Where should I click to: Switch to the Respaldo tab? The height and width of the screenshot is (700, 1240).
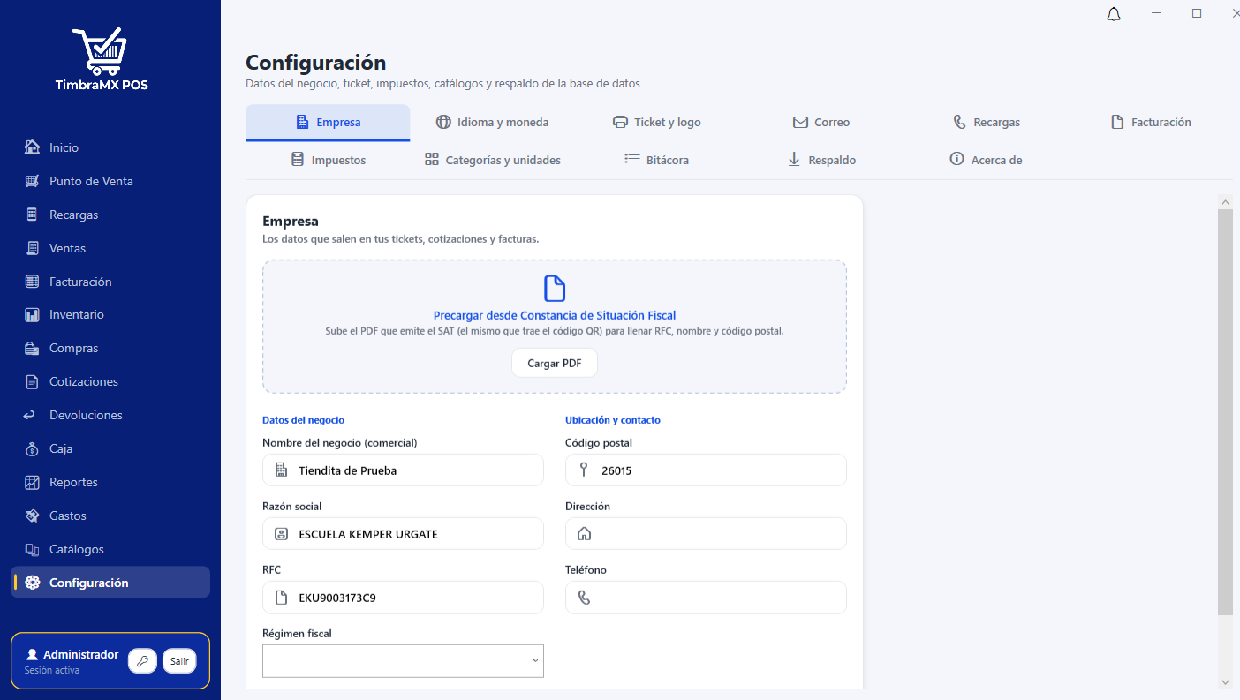821,160
